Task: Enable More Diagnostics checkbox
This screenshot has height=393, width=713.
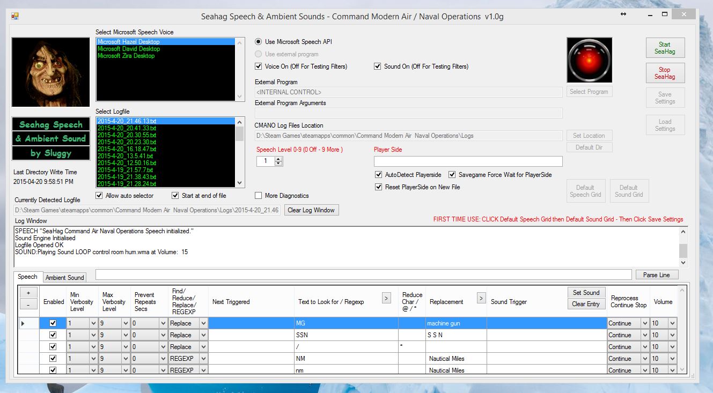Action: 259,196
